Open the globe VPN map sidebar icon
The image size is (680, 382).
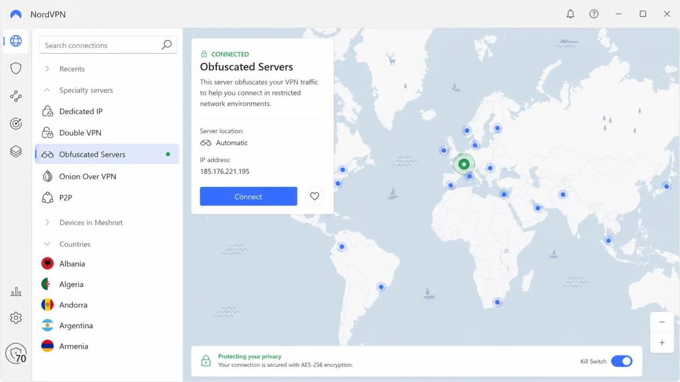point(16,41)
